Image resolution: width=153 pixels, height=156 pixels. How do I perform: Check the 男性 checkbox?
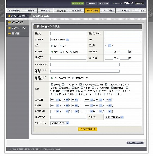pyautogui.click(x=52, y=46)
